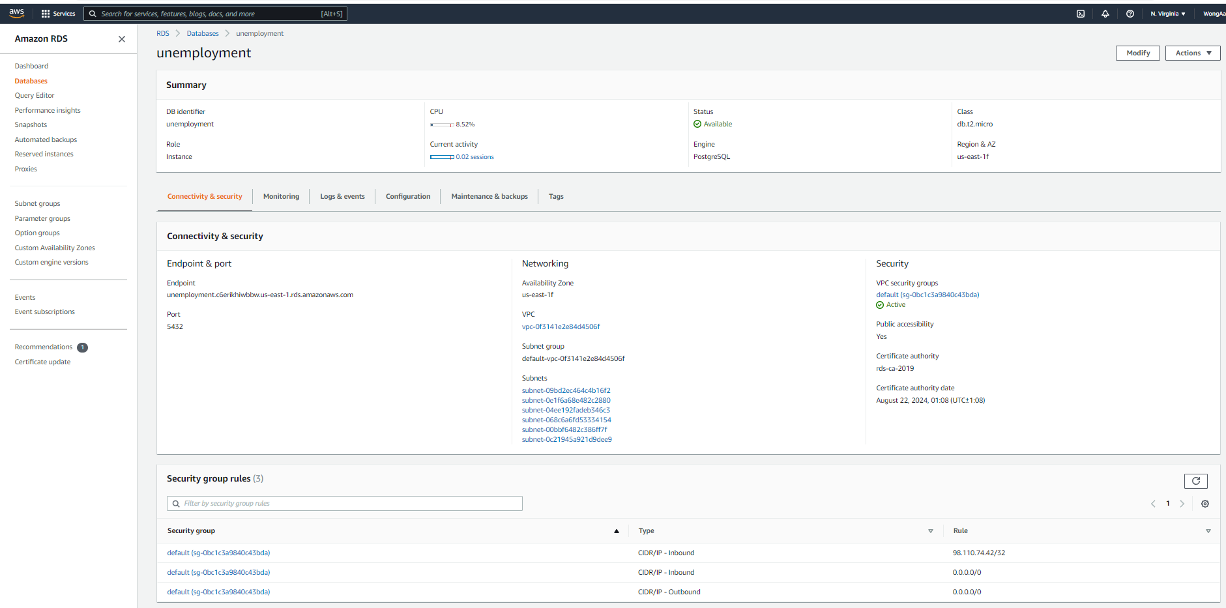Click the endpoint address text
The width and height of the screenshot is (1226, 608).
coord(260,295)
